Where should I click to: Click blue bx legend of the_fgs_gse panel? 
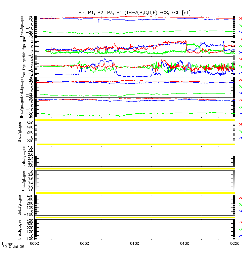pyautogui.click(x=241, y=113)
